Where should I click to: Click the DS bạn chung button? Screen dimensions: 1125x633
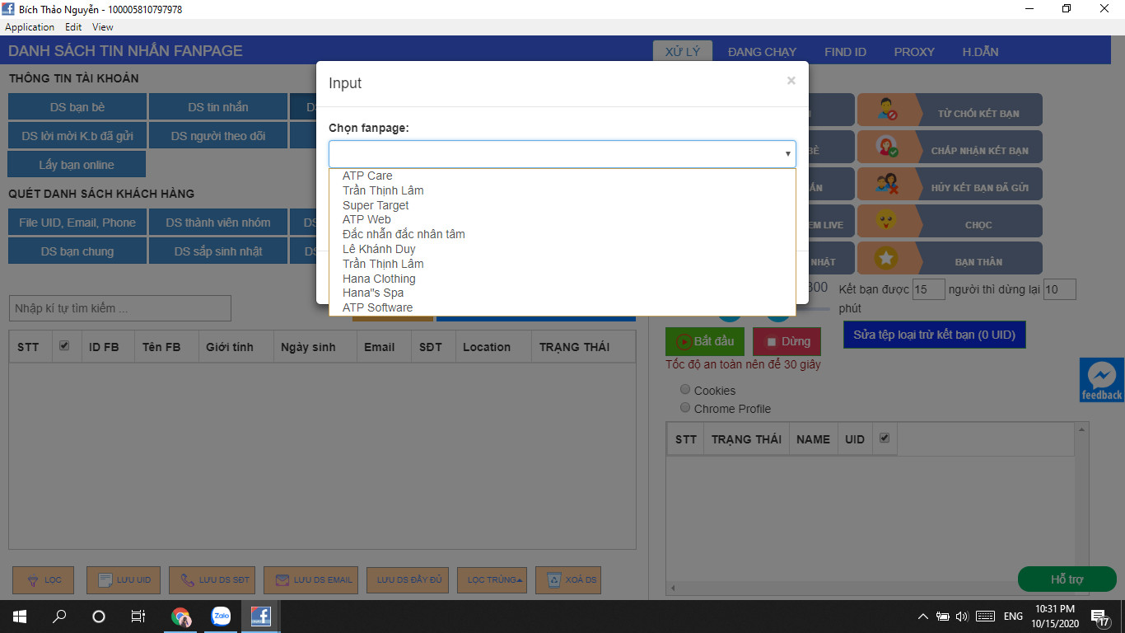coord(77,251)
